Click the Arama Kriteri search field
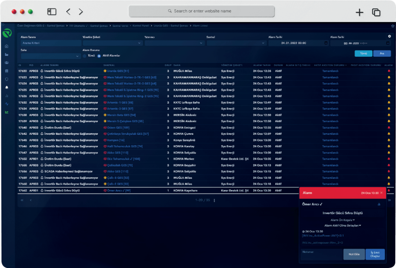The image size is (396, 268). tap(51, 43)
